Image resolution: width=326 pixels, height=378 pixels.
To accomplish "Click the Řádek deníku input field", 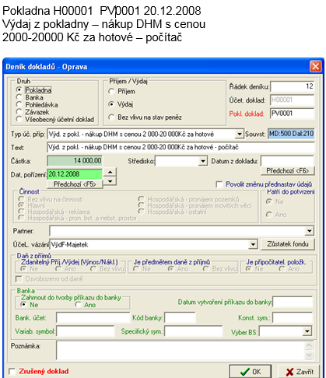I will click(293, 86).
